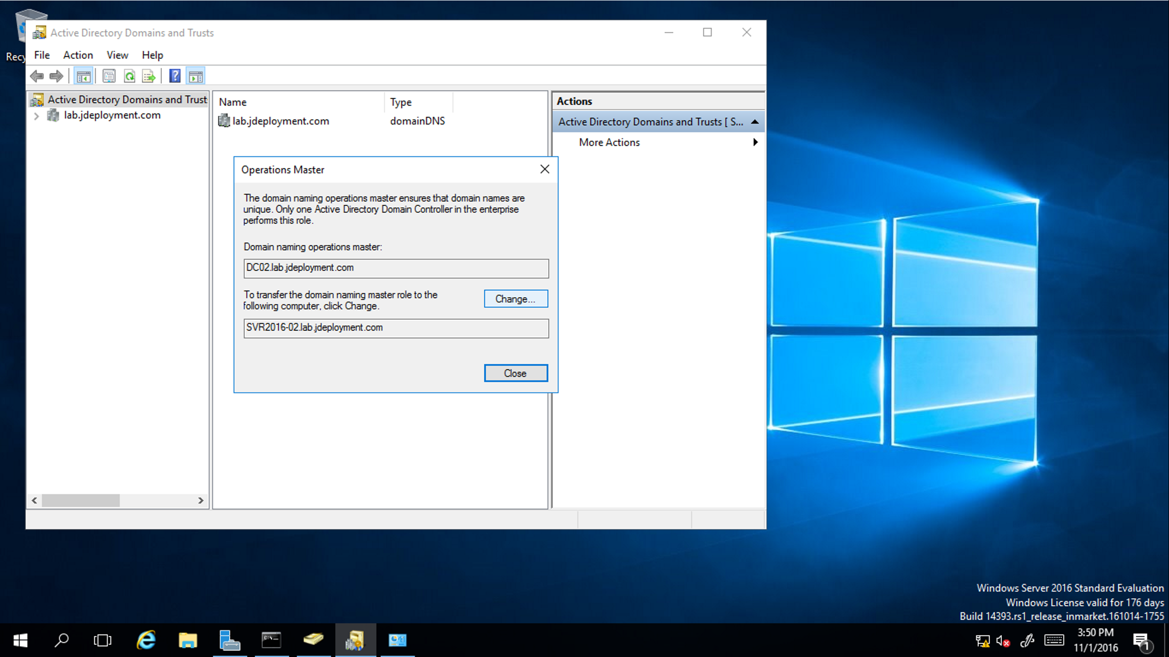The height and width of the screenshot is (657, 1169).
Task: Click the Forward arrow in toolbar
Action: [56, 76]
